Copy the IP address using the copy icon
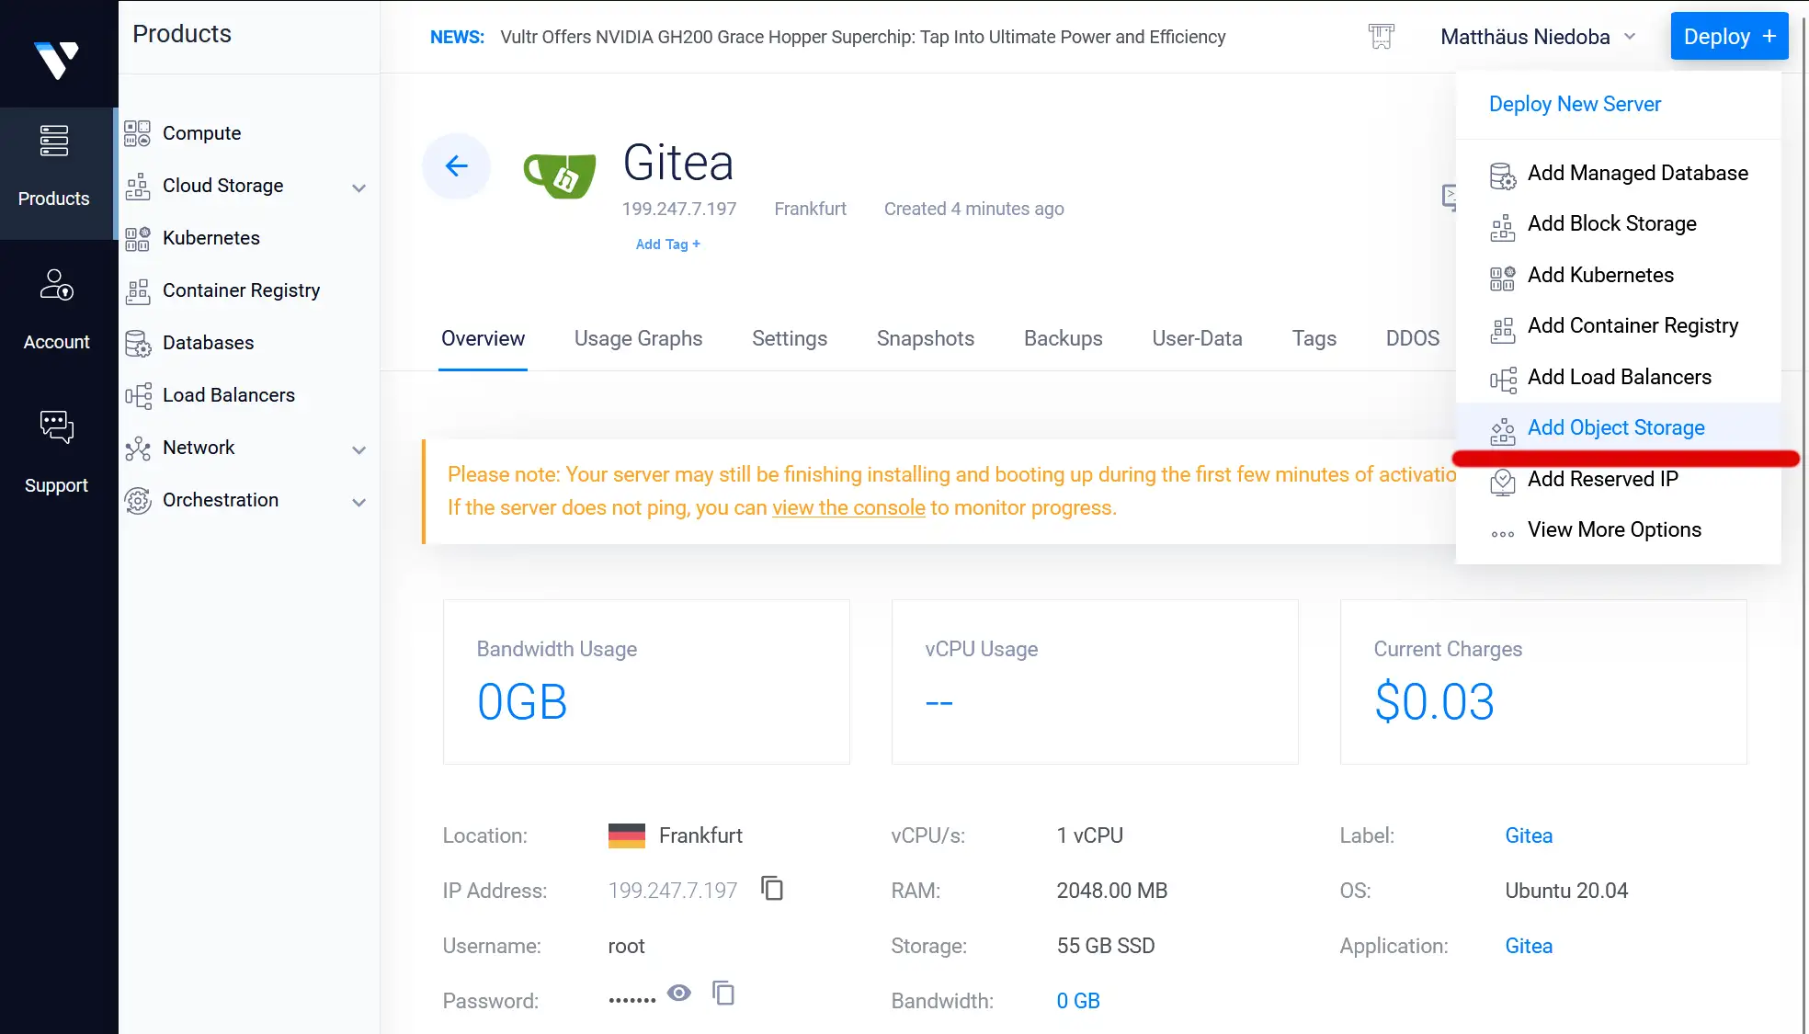Image resolution: width=1809 pixels, height=1034 pixels. coord(771,889)
